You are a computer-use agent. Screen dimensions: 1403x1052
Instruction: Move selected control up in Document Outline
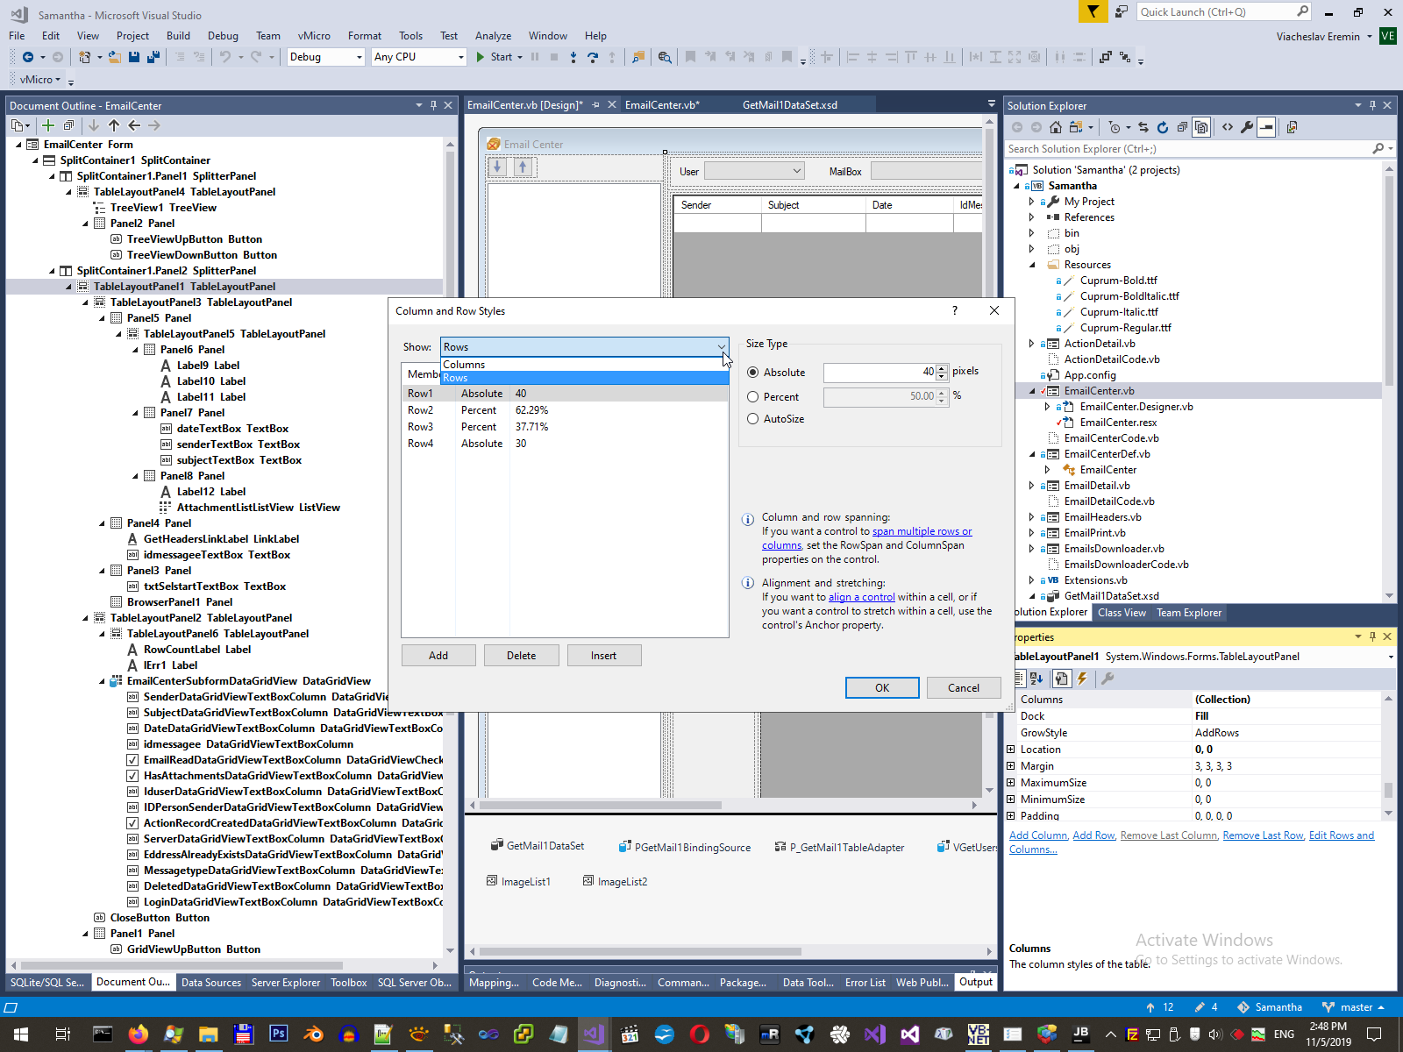coord(114,125)
